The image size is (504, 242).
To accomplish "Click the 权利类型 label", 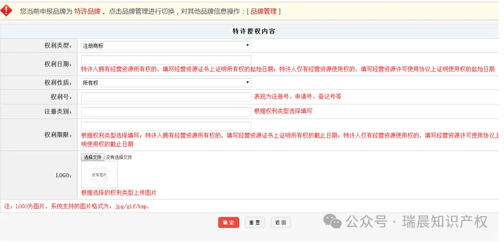I will (x=58, y=46).
